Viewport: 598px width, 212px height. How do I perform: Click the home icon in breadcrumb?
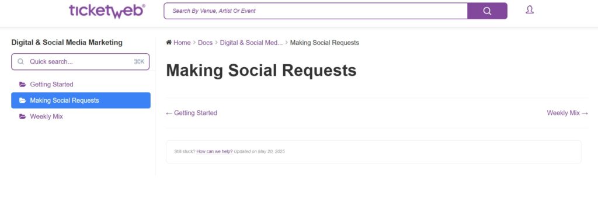click(169, 42)
